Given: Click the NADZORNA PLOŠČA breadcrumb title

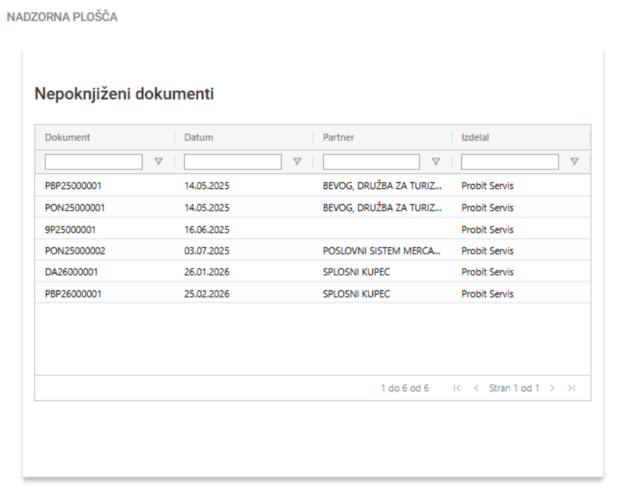Looking at the screenshot, I should [62, 17].
